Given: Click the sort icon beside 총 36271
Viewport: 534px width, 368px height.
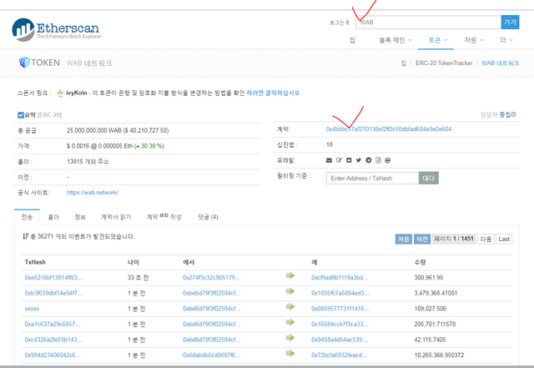Looking at the screenshot, I should tap(25, 236).
